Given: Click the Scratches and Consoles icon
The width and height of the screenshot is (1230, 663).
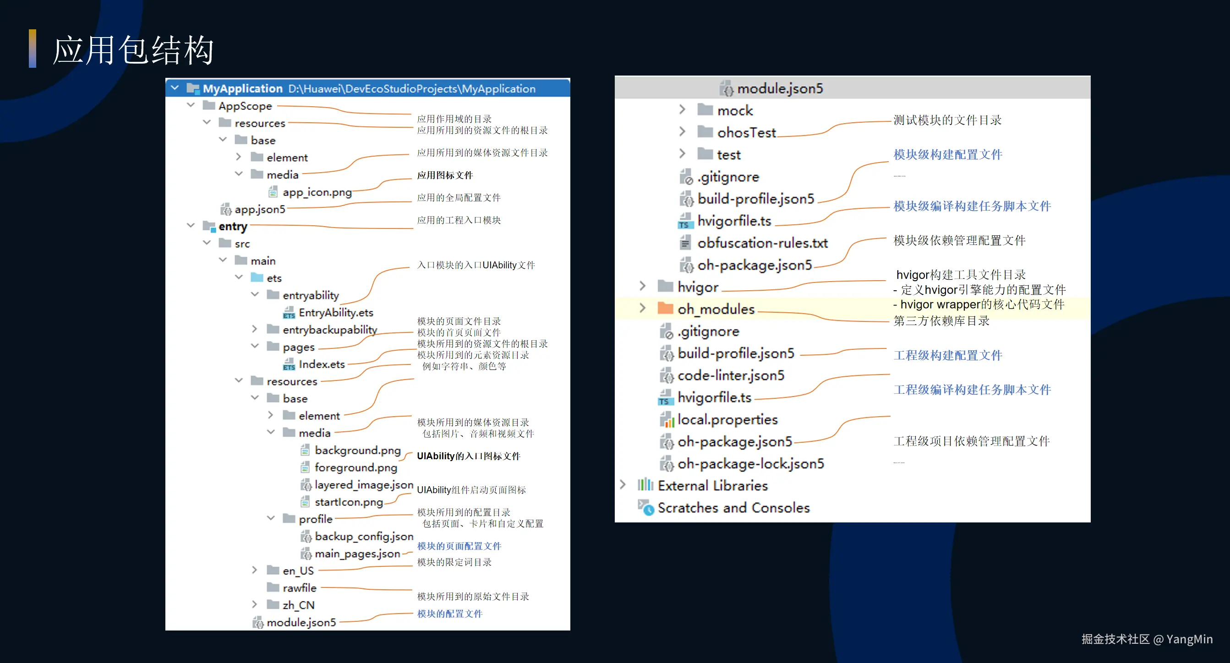Looking at the screenshot, I should click(645, 507).
